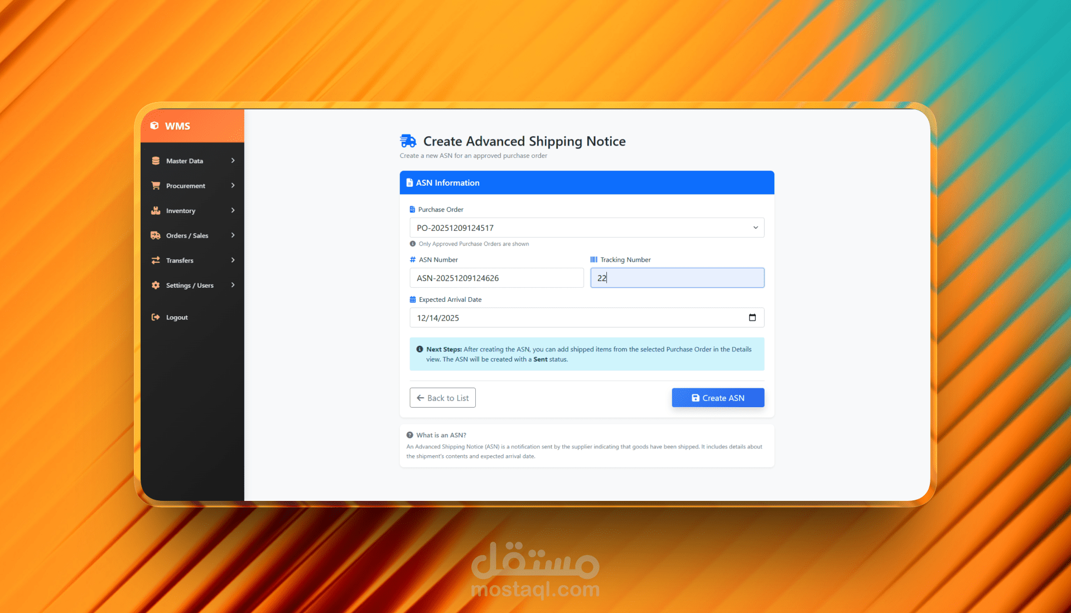Click the Logout exit icon
Screen dimensions: 1071x613
click(x=156, y=317)
